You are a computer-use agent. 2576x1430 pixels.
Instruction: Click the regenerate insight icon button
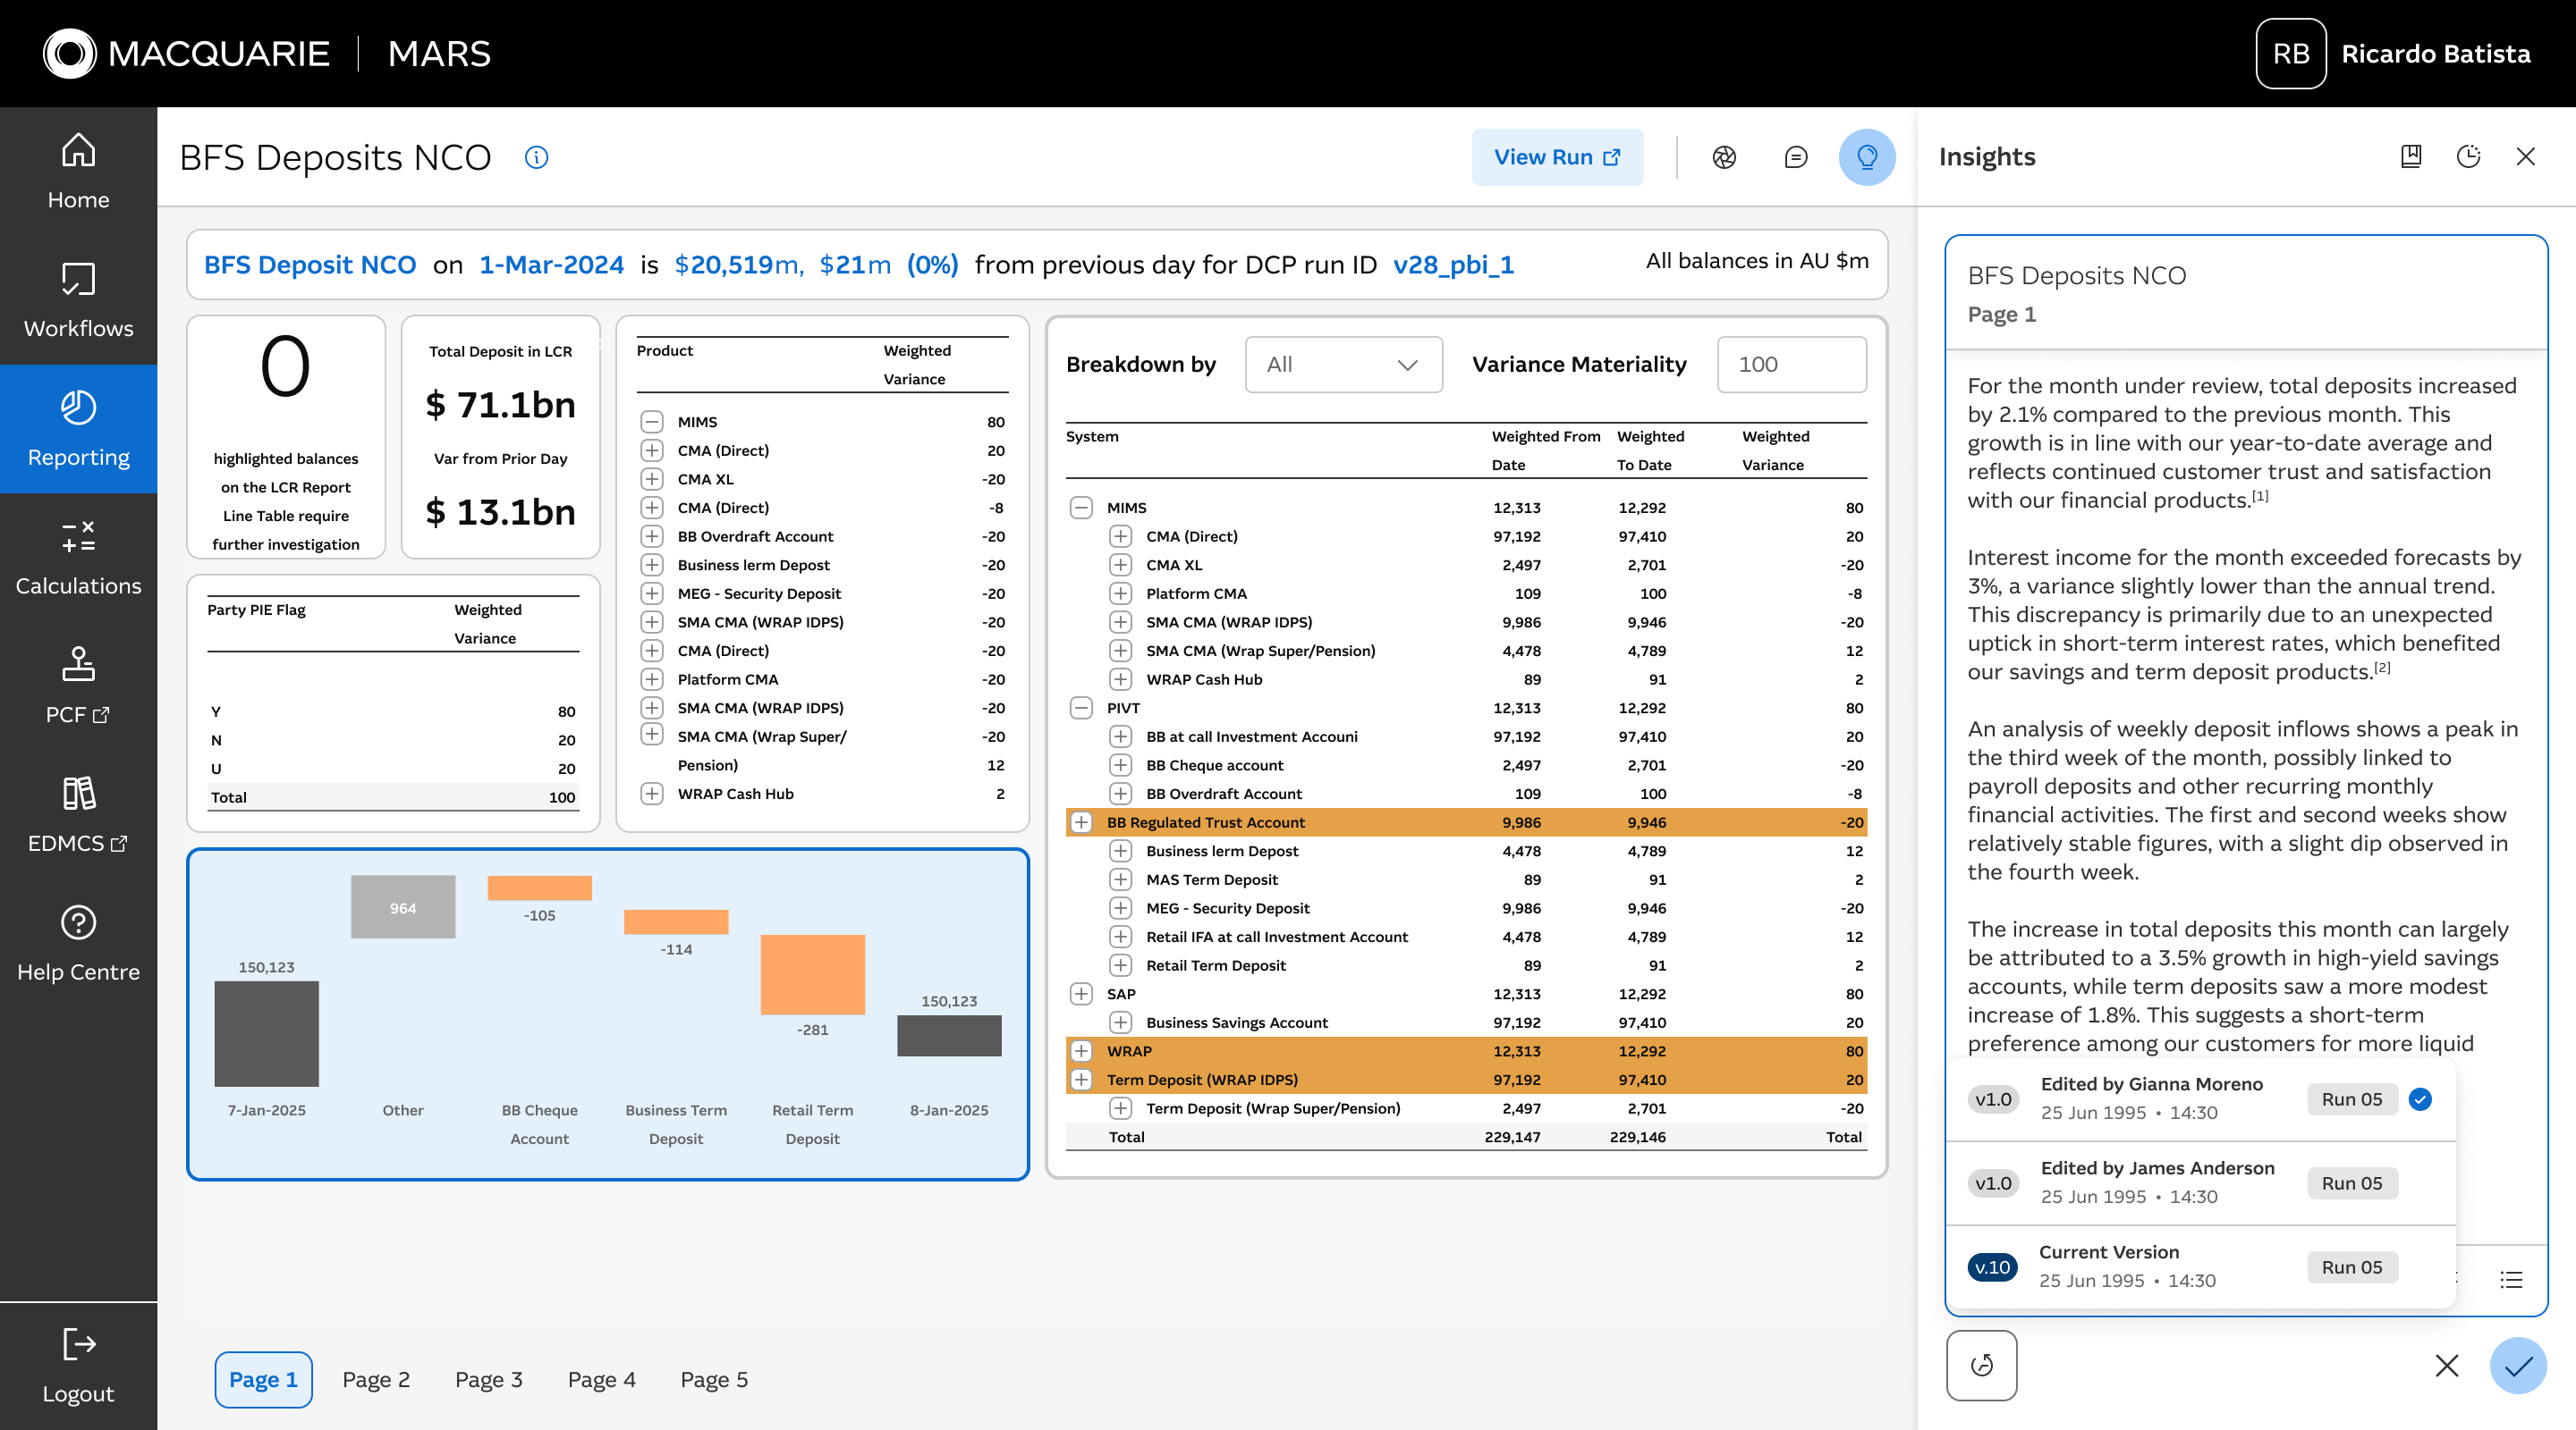coord(1981,1365)
